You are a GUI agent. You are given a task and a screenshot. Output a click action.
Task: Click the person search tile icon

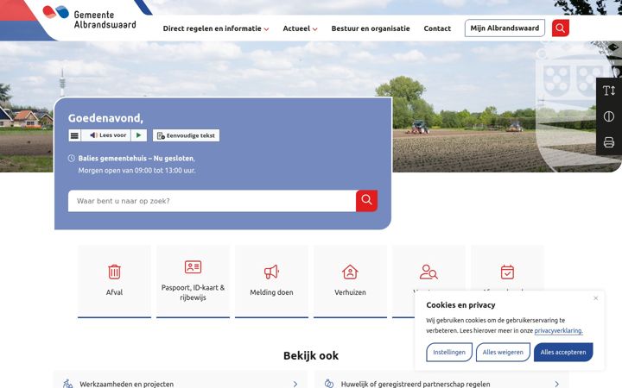coord(428,272)
